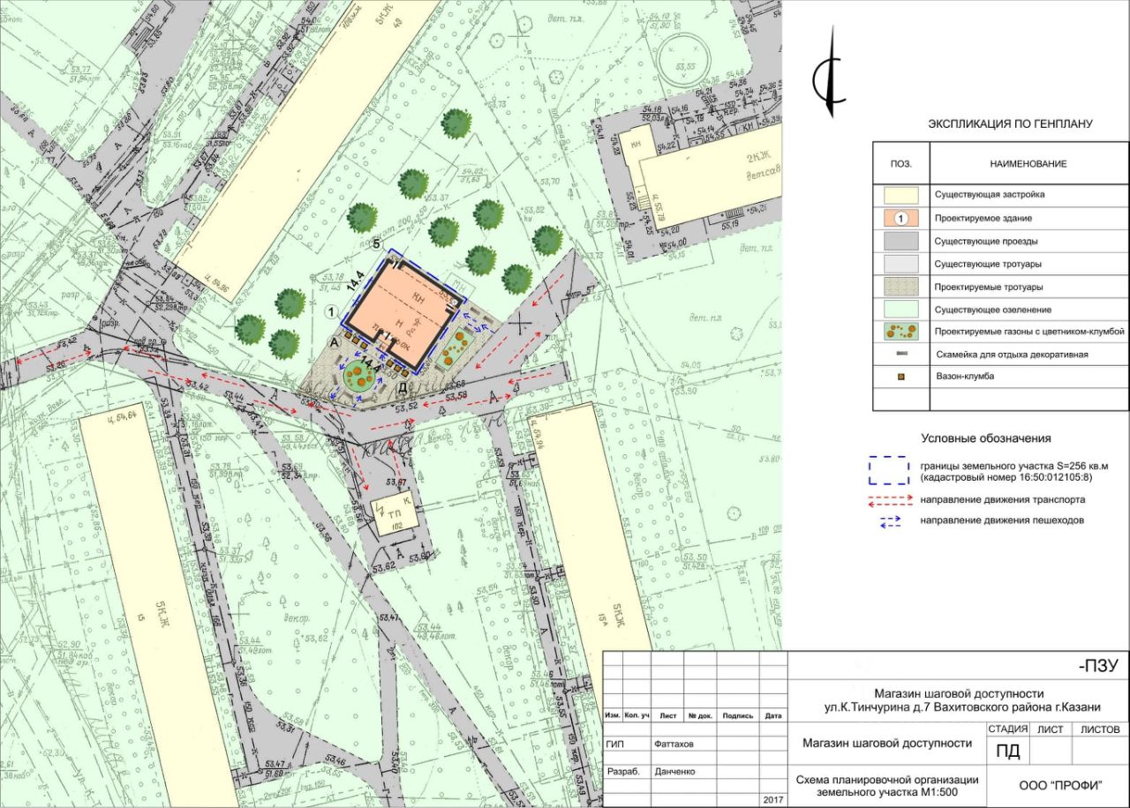
Task: Click the name 'Данченко'
Action: point(674,772)
